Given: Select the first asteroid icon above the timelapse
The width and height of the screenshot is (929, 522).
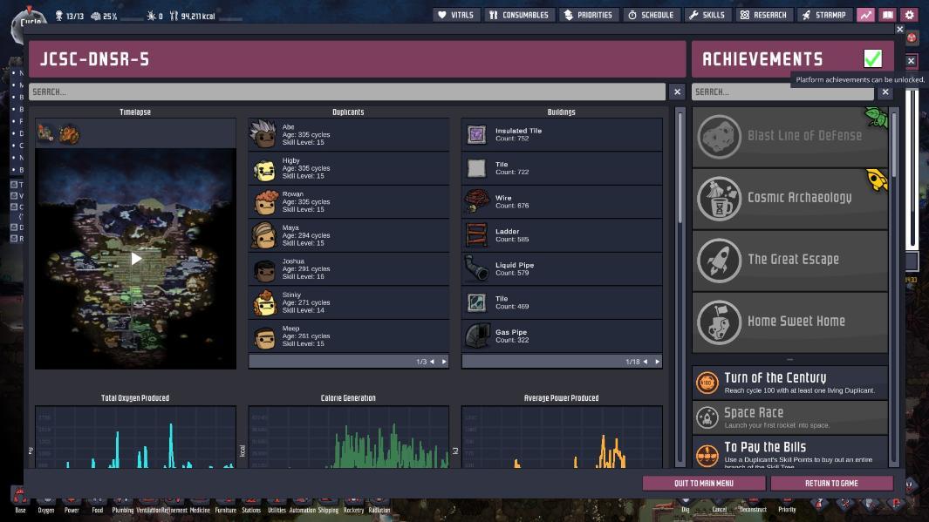Looking at the screenshot, I should point(45,133).
